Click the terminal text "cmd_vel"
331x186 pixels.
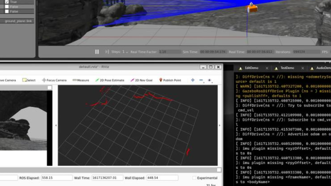click(245, 110)
